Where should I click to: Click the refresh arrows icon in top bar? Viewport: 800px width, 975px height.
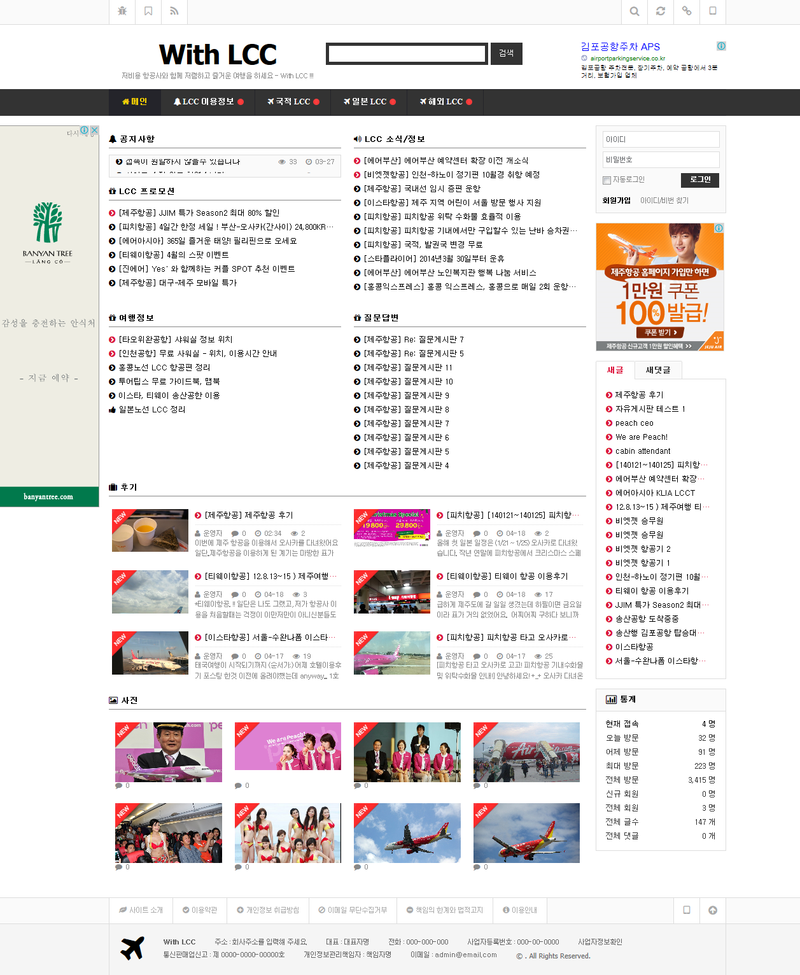click(x=661, y=11)
